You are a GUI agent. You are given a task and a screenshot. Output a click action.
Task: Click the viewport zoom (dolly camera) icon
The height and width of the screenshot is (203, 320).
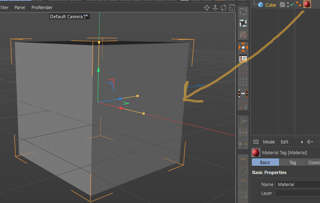point(215,7)
